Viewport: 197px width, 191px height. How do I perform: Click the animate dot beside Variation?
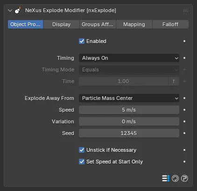tap(184, 121)
